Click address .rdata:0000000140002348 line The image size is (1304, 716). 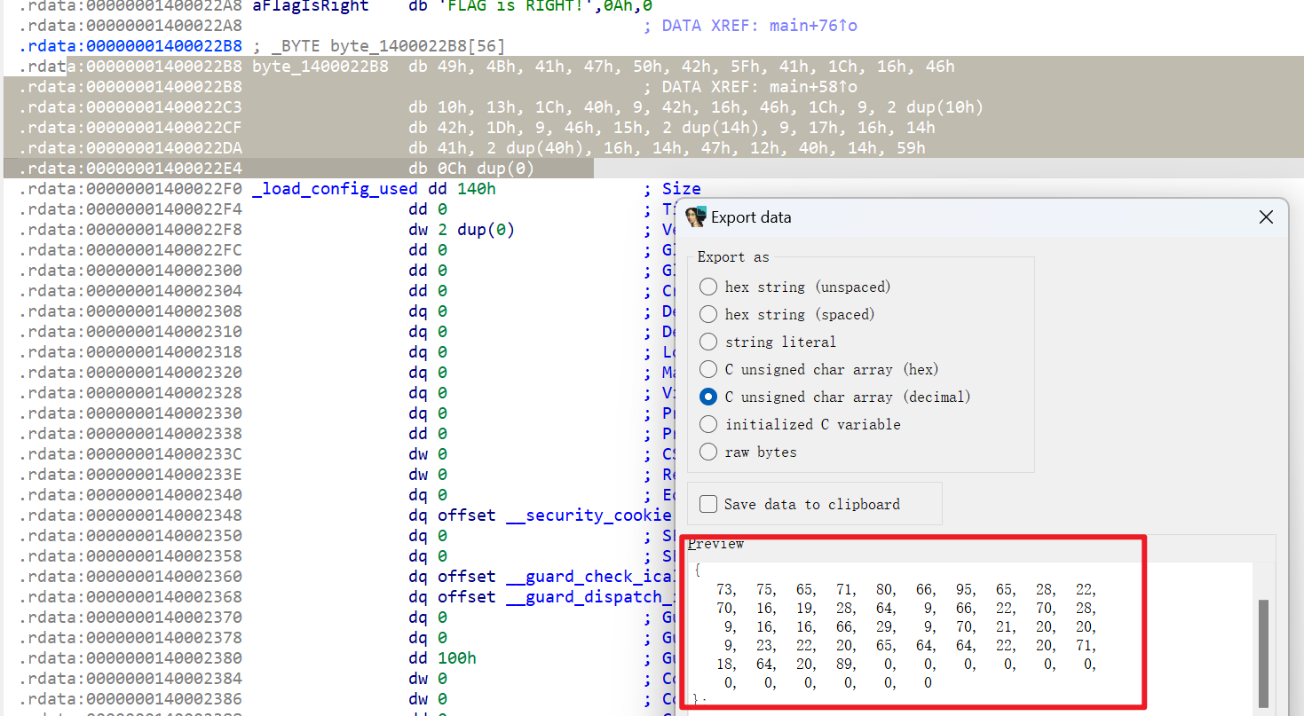[130, 515]
